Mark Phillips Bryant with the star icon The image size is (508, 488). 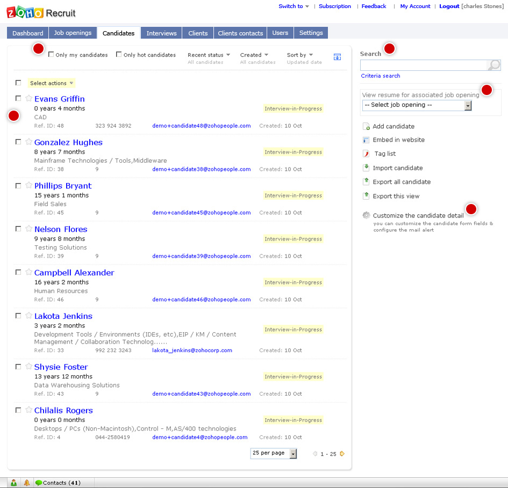(29, 185)
